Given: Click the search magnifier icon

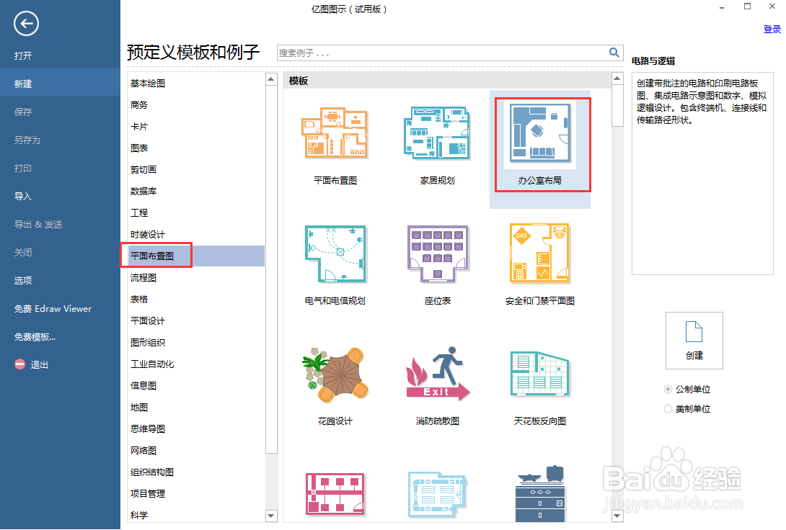Looking at the screenshot, I should tap(614, 52).
